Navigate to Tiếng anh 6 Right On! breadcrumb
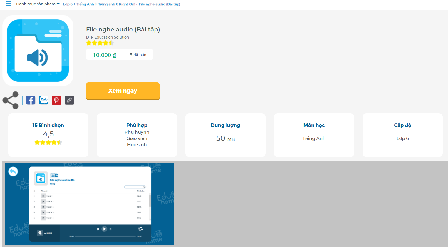This screenshot has width=448, height=247. point(117,4)
